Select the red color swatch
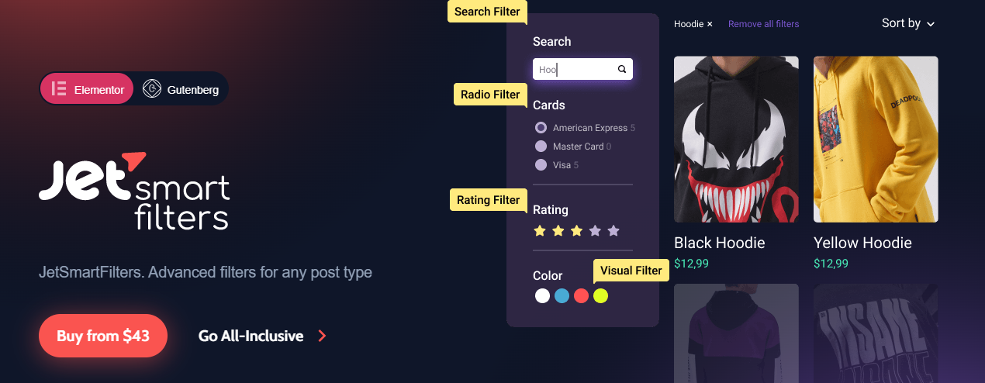The height and width of the screenshot is (383, 985). [x=581, y=295]
